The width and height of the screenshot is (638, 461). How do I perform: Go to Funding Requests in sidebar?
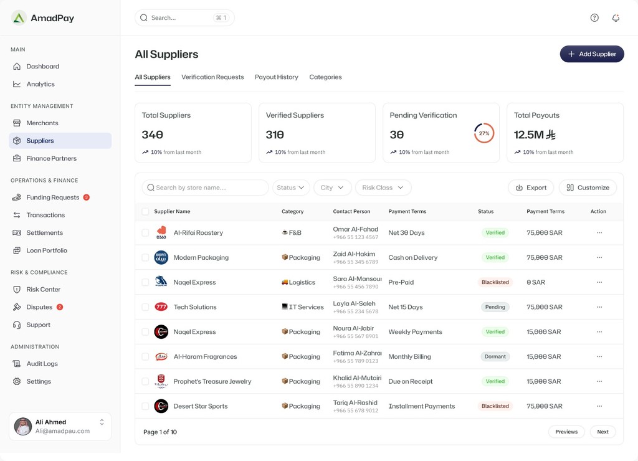tap(52, 197)
